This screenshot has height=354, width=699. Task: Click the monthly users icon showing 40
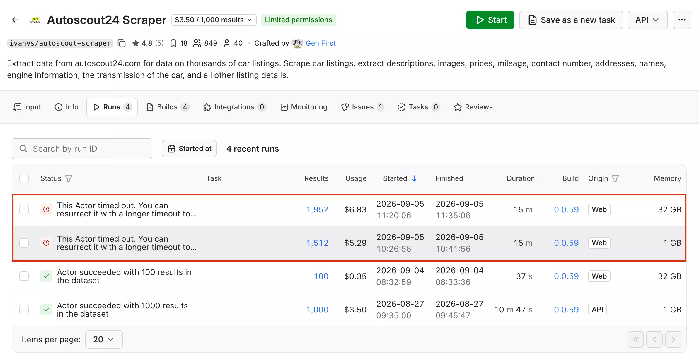pyautogui.click(x=227, y=43)
